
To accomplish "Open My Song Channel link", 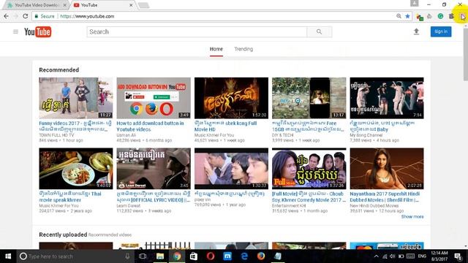I will (x=366, y=135).
